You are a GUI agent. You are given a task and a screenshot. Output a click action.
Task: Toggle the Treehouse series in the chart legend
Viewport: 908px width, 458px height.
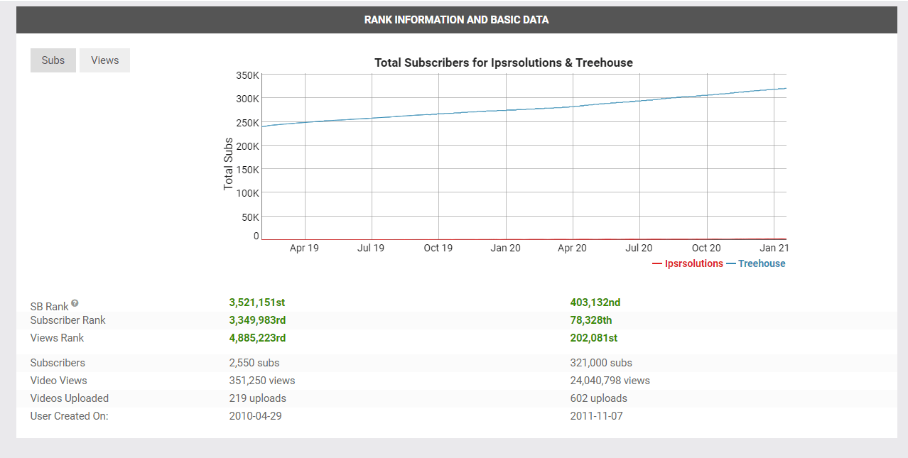point(762,263)
